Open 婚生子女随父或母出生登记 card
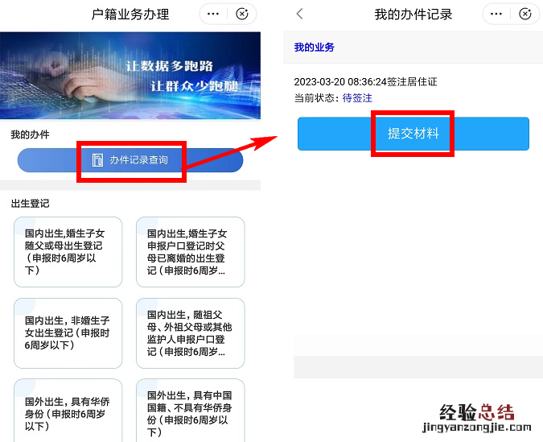The width and height of the screenshot is (543, 442). tap(68, 252)
